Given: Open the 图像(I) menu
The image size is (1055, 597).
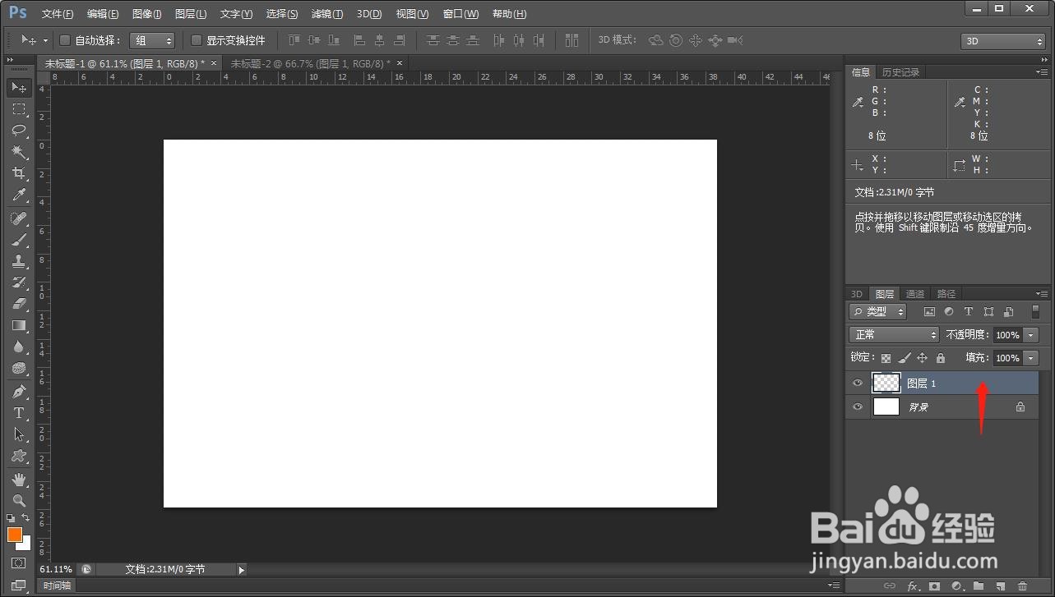Looking at the screenshot, I should pos(147,14).
